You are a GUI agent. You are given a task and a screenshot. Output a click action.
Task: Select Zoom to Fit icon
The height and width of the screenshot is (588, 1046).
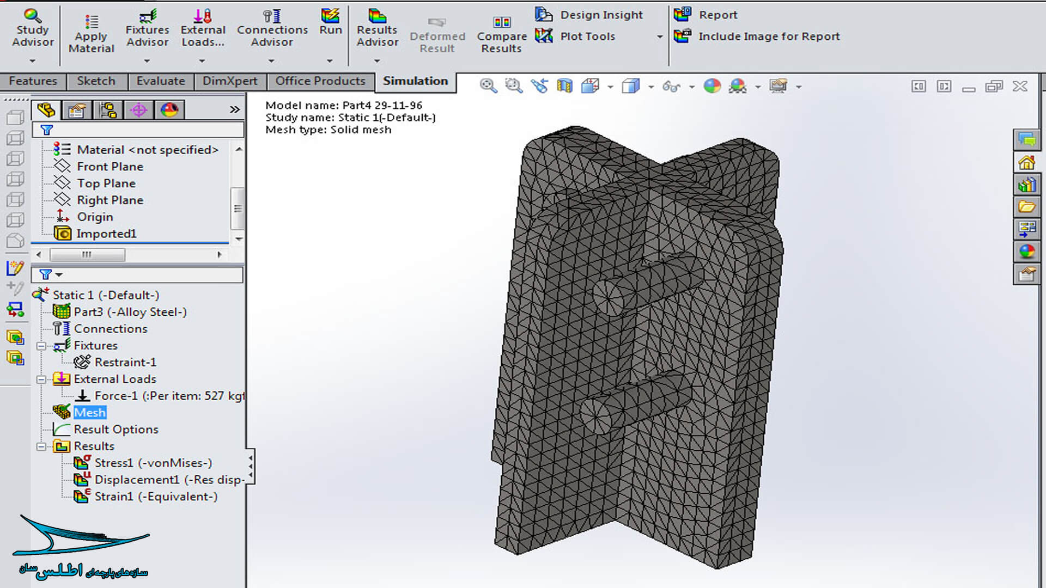pyautogui.click(x=488, y=86)
